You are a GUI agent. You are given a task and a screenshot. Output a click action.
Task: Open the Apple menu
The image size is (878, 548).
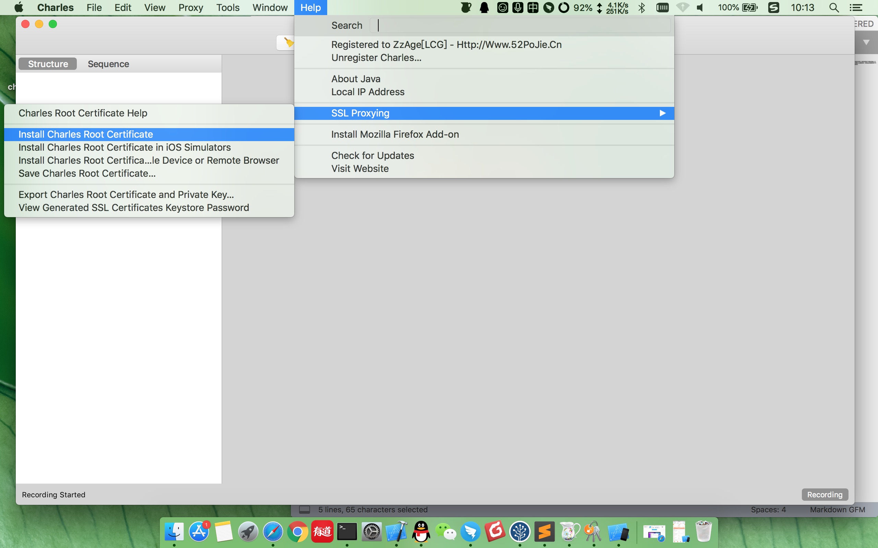point(19,7)
